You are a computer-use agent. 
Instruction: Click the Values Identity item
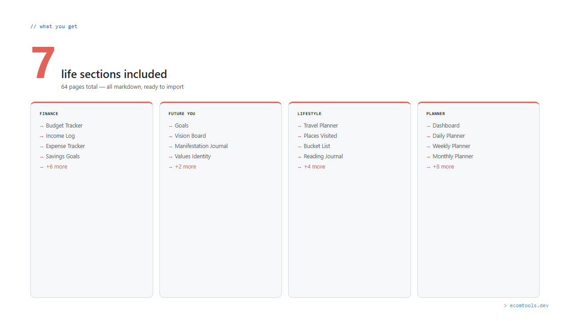click(x=192, y=156)
